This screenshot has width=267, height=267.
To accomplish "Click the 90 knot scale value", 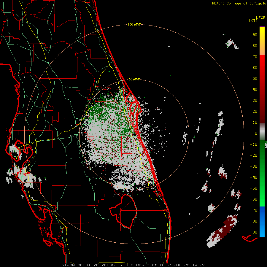I will pos(255,35).
